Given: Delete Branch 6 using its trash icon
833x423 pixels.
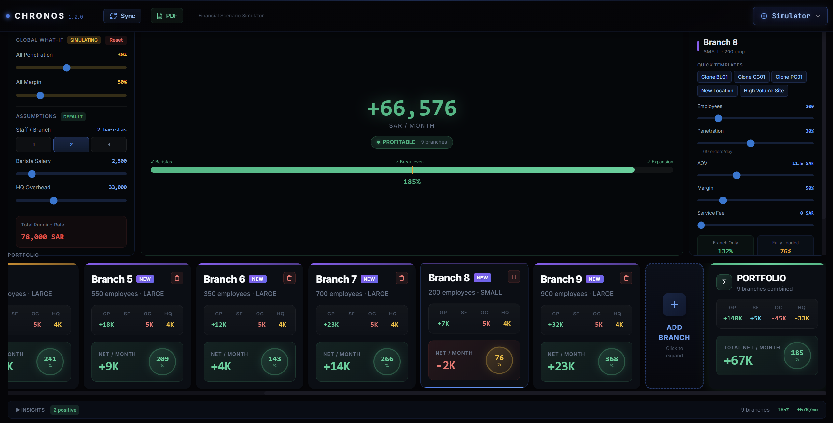Looking at the screenshot, I should (289, 278).
